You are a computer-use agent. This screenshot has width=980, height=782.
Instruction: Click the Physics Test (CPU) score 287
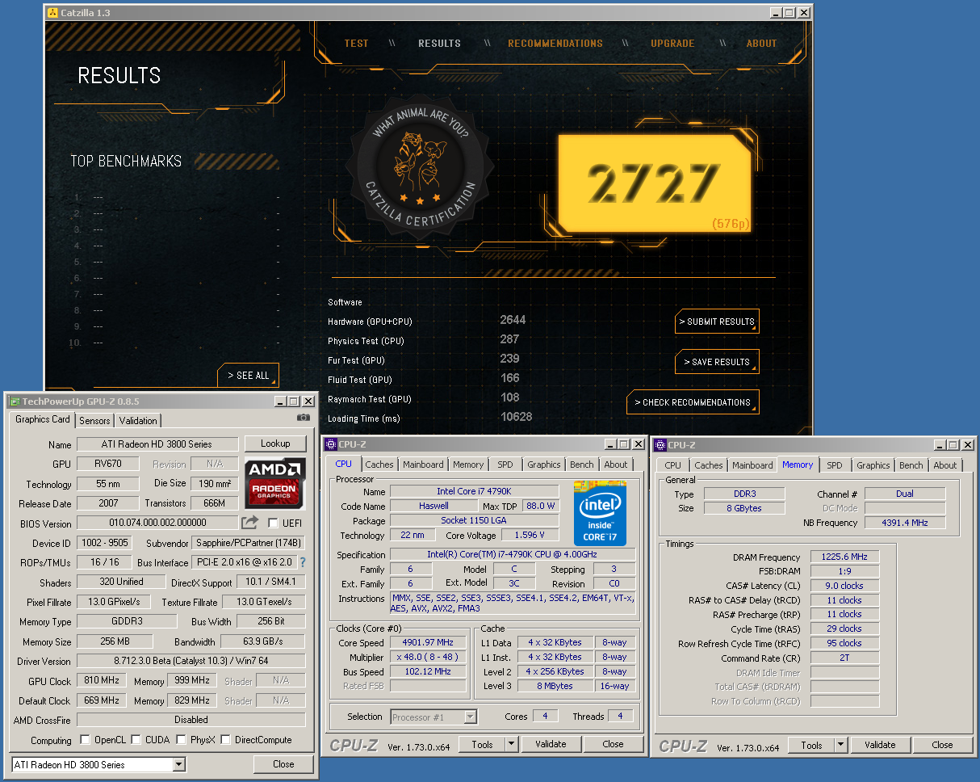(509, 339)
